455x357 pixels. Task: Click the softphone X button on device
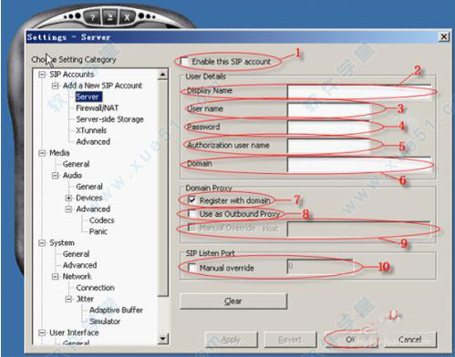pos(127,17)
